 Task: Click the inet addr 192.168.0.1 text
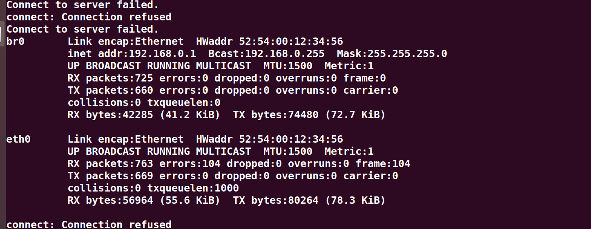[x=132, y=54]
